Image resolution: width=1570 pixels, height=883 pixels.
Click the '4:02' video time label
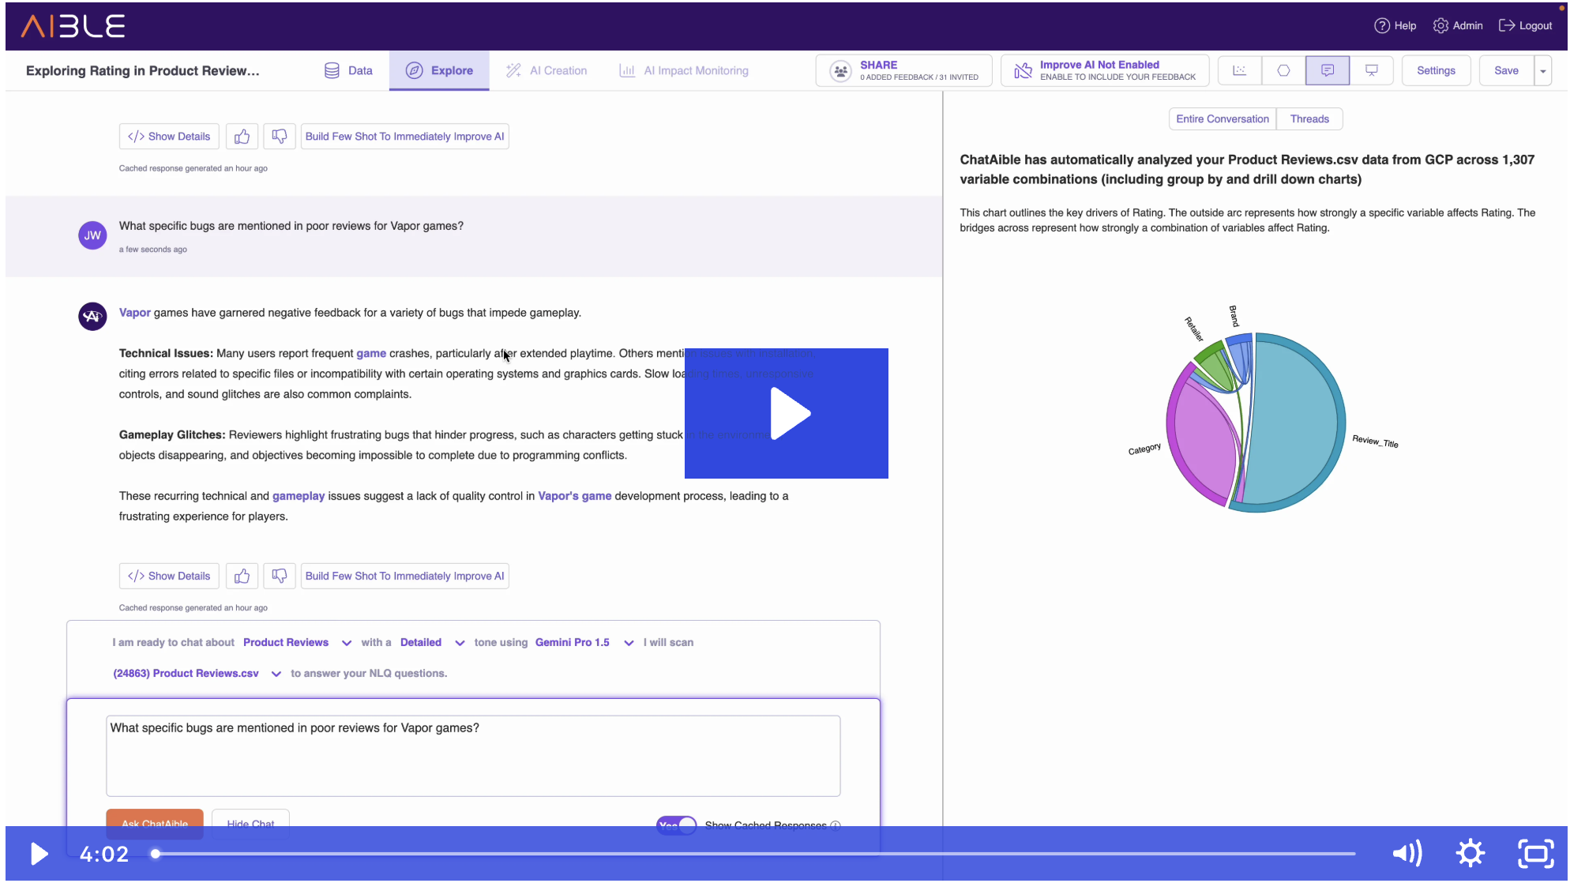click(x=104, y=854)
